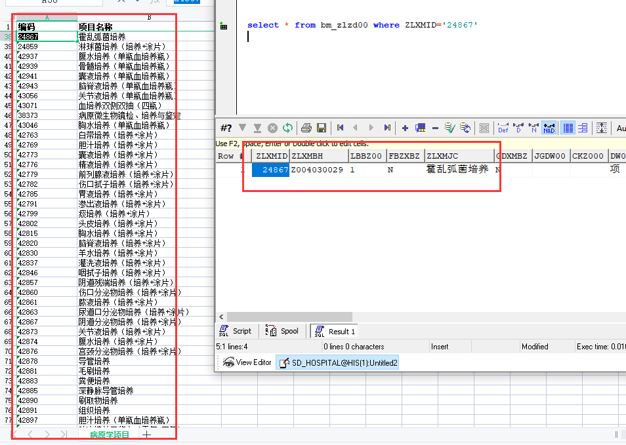626x445 pixels.
Task: Delete record using the minus icon
Action: 435,128
